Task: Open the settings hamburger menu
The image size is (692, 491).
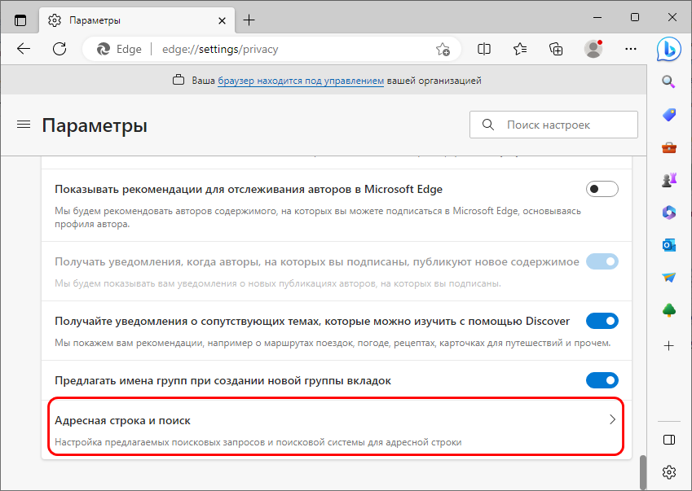Action: coord(24,125)
